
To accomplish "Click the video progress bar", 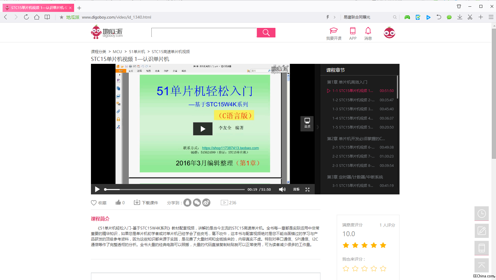I will click(x=174, y=189).
